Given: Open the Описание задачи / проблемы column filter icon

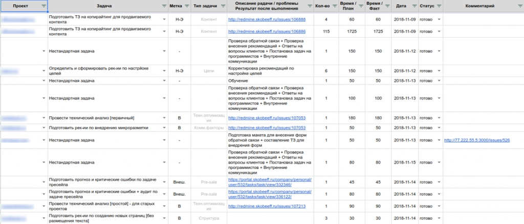Looking at the screenshot, I should coord(310,6).
